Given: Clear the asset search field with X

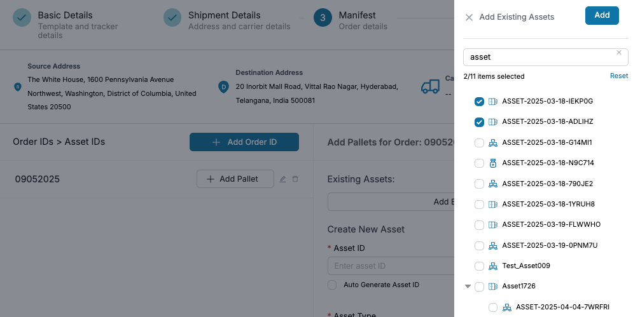Looking at the screenshot, I should point(619,53).
